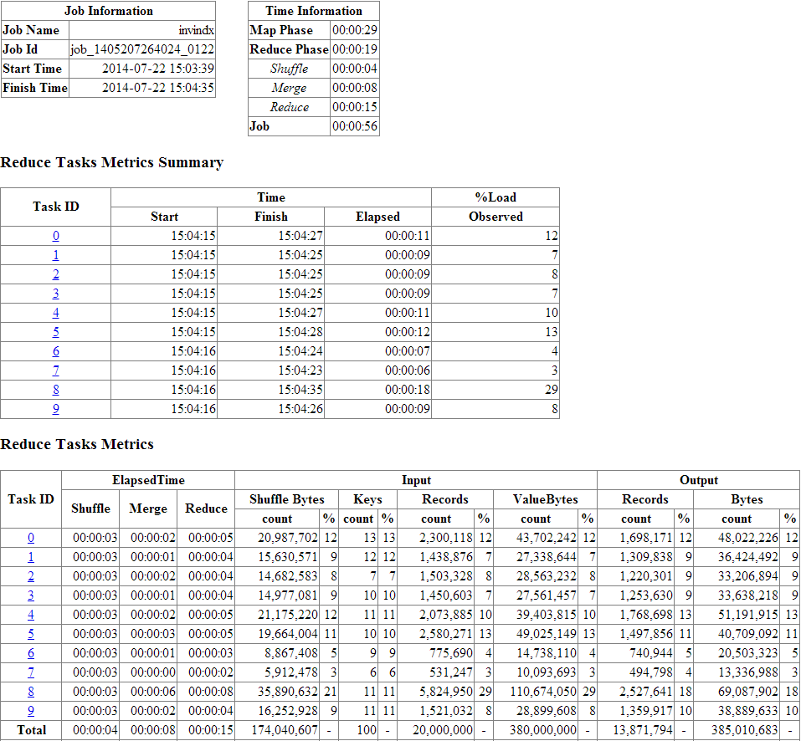The image size is (801, 741).
Task: Click the 'Reduce Tasks Metrics' heading
Action: click(x=77, y=444)
